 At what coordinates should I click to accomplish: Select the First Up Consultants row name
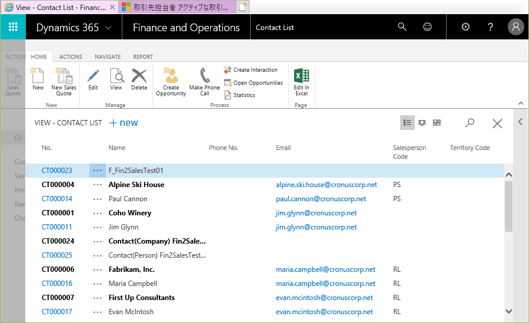[142, 298]
